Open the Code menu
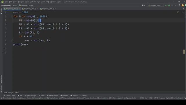 pyautogui.click(x=27, y=2)
